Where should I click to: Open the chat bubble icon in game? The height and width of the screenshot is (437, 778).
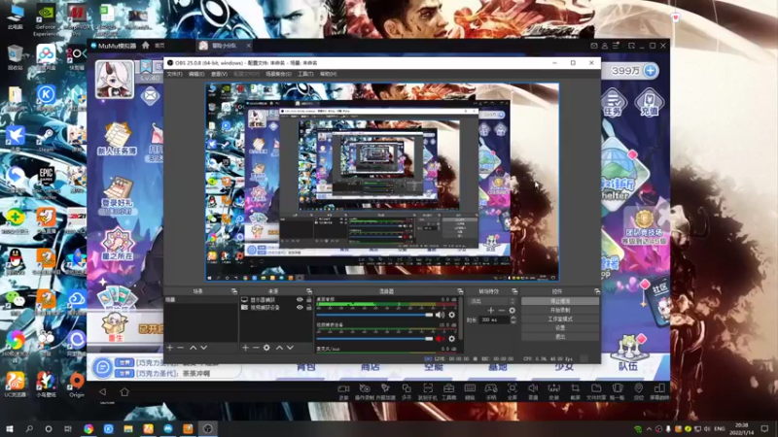coord(102,367)
